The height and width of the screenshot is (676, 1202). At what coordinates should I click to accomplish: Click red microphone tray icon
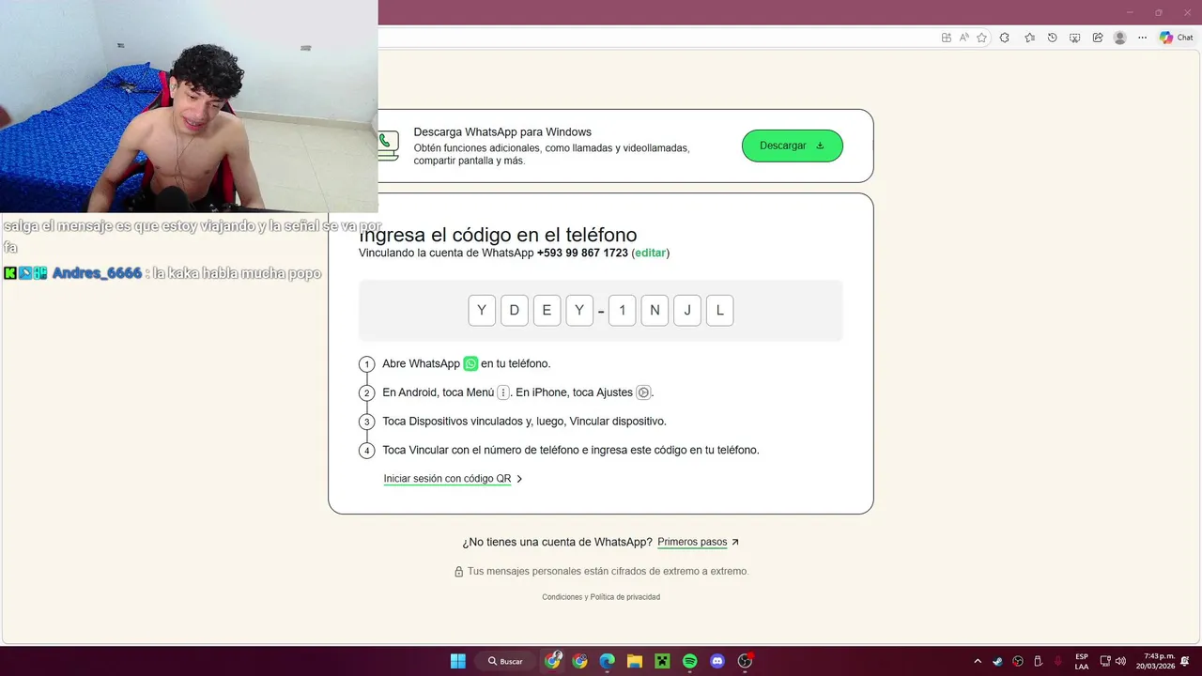pyautogui.click(x=1058, y=661)
